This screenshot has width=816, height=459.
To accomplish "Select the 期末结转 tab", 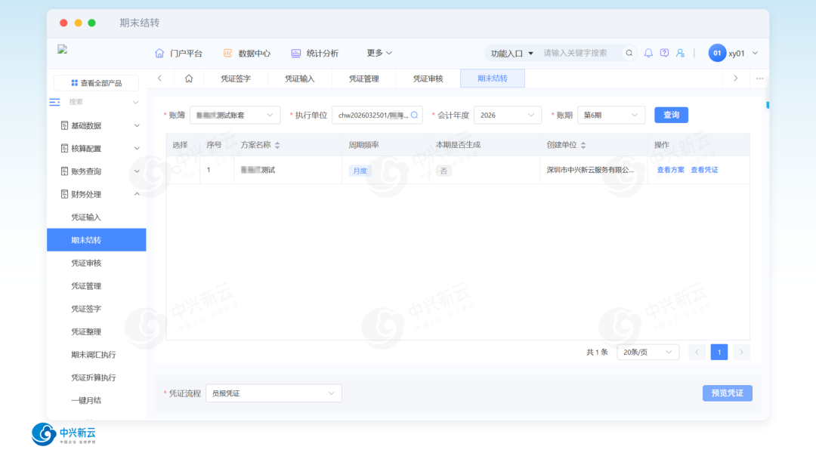I will [x=493, y=79].
